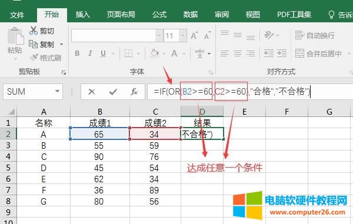Toggle Underline formatting
353x224 pixels.
click(x=103, y=54)
